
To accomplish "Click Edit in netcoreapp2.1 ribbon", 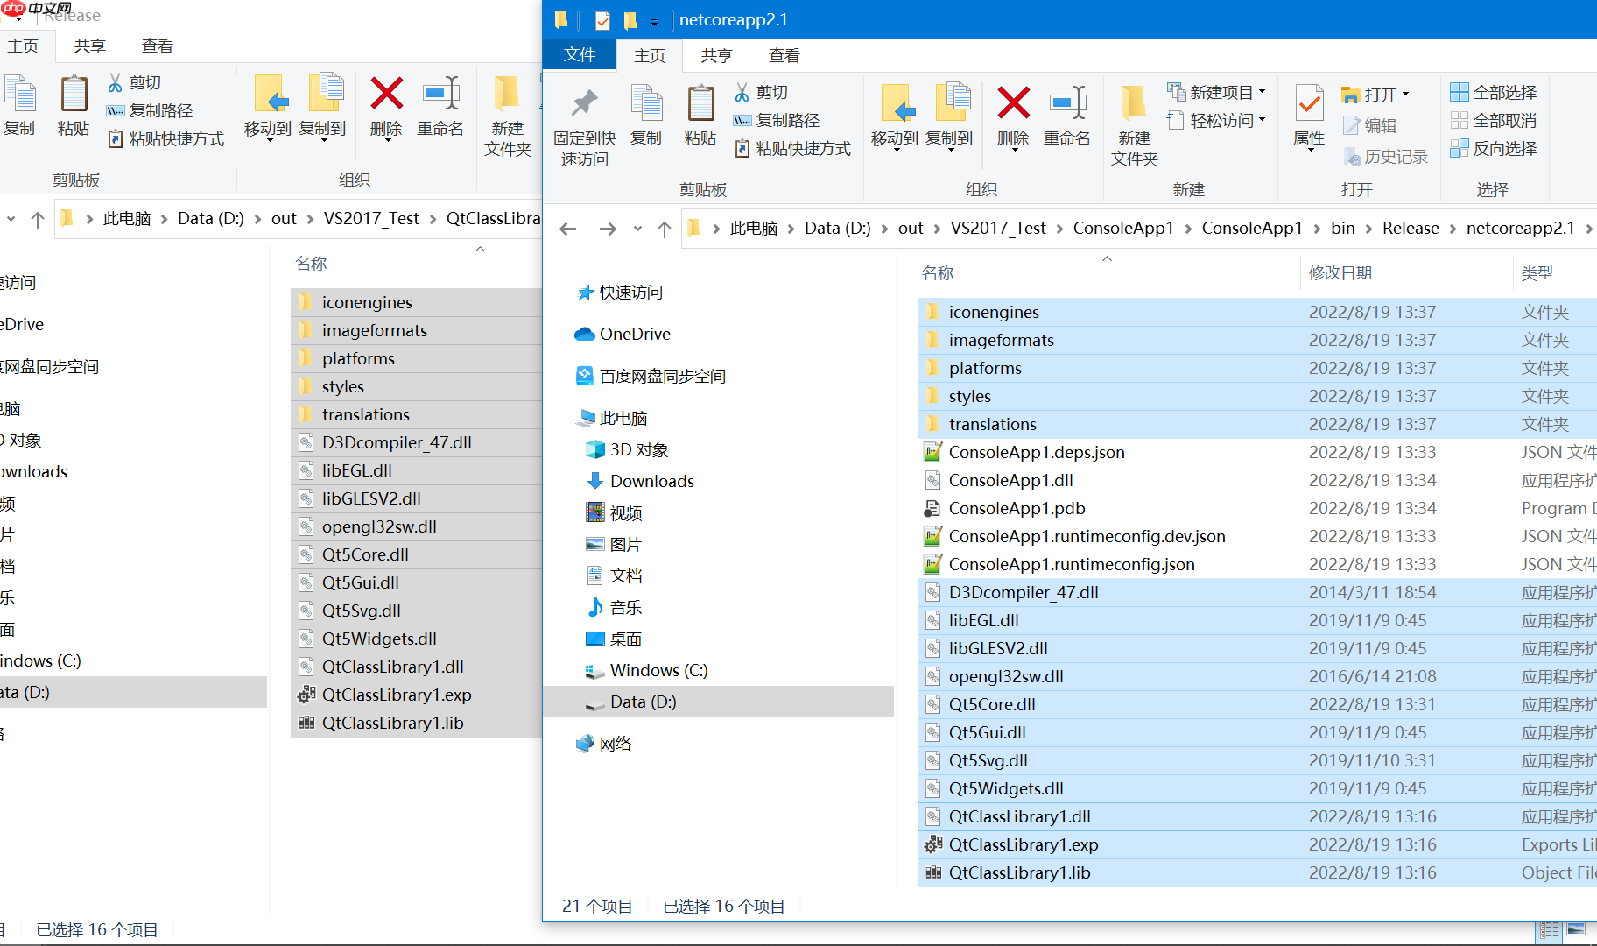I will coord(1369,125).
